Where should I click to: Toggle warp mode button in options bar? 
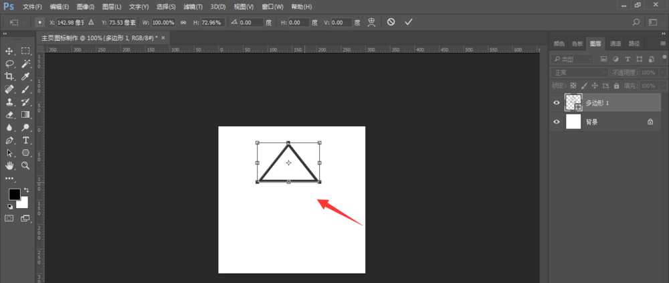coord(373,22)
